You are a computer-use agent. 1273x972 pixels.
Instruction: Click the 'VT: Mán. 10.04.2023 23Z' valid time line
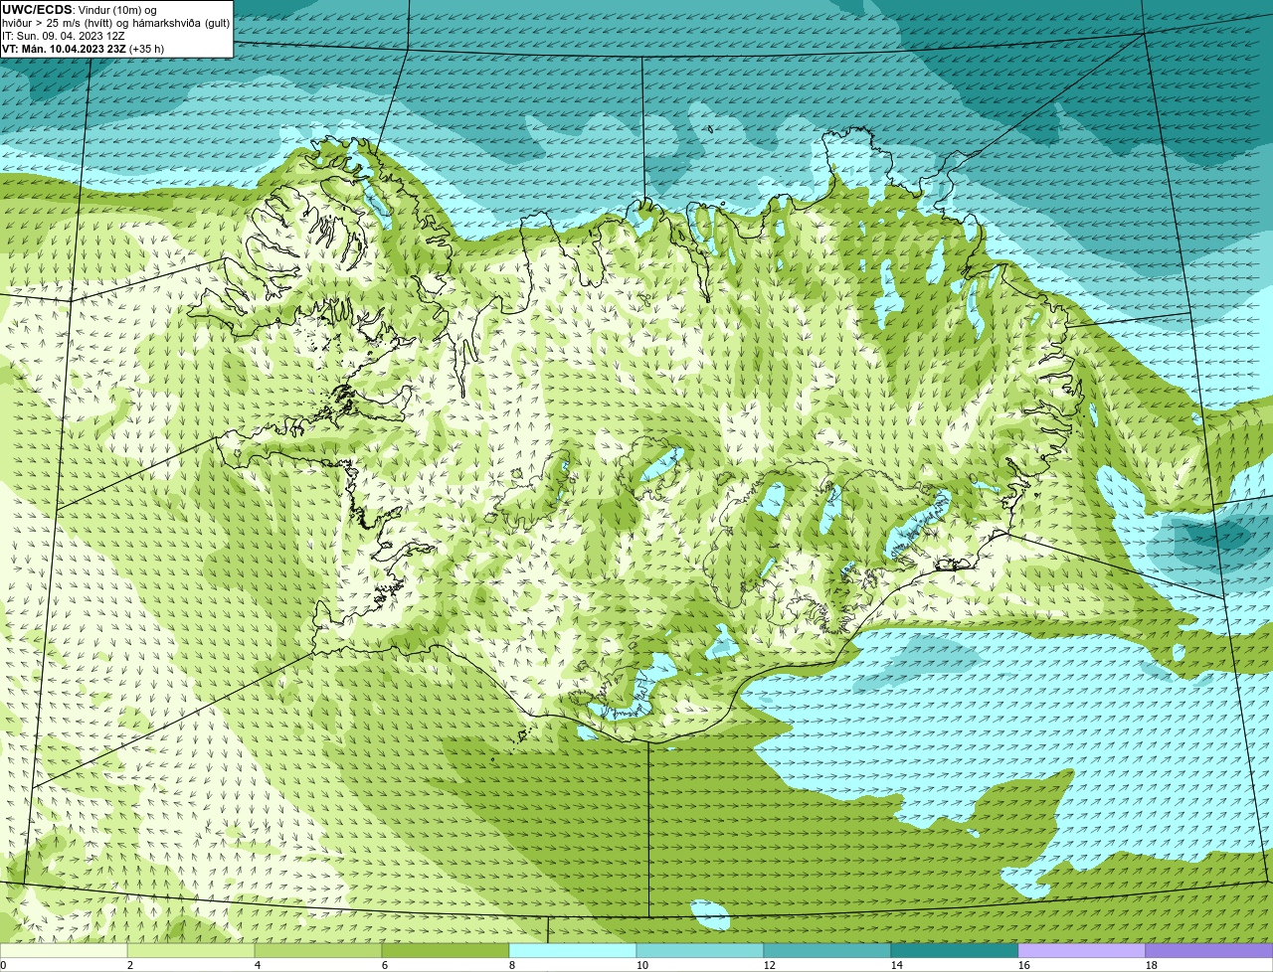coord(83,48)
